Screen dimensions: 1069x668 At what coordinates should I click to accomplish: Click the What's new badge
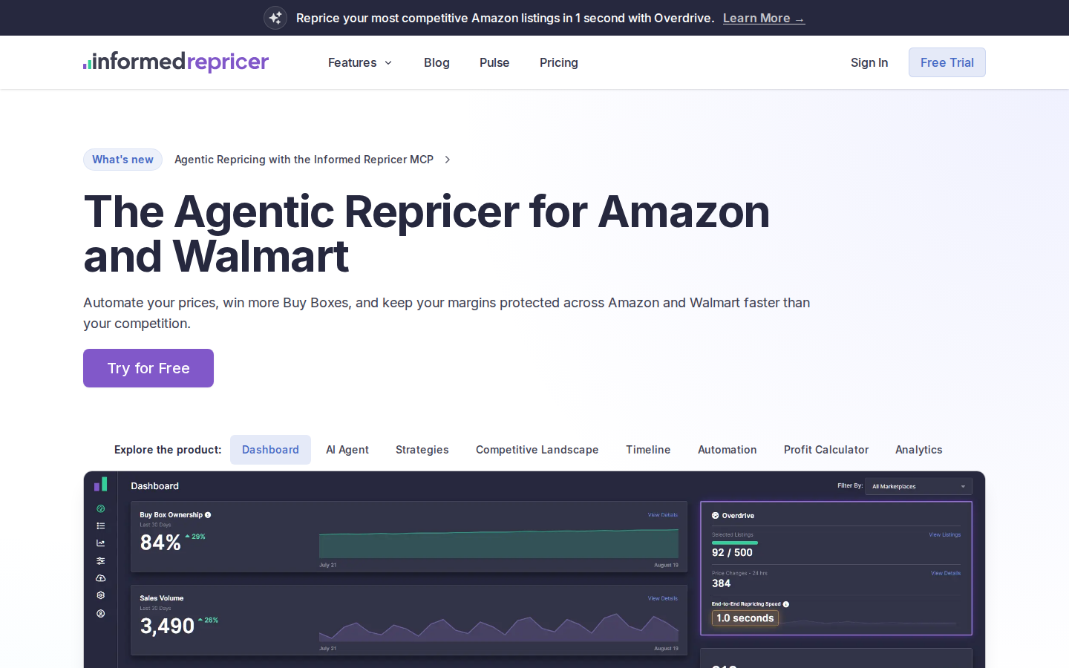coord(122,160)
